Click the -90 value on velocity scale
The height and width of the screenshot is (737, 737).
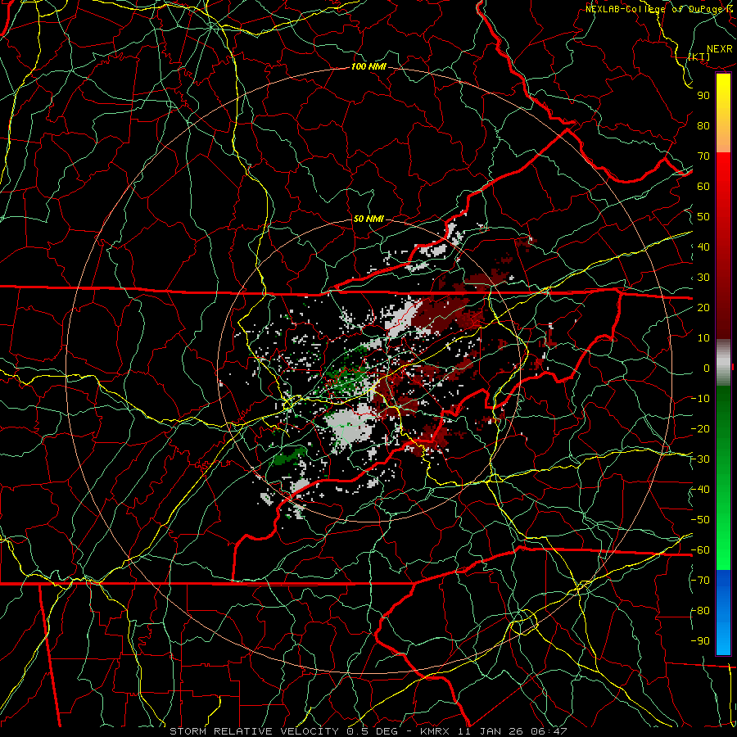[x=700, y=641]
